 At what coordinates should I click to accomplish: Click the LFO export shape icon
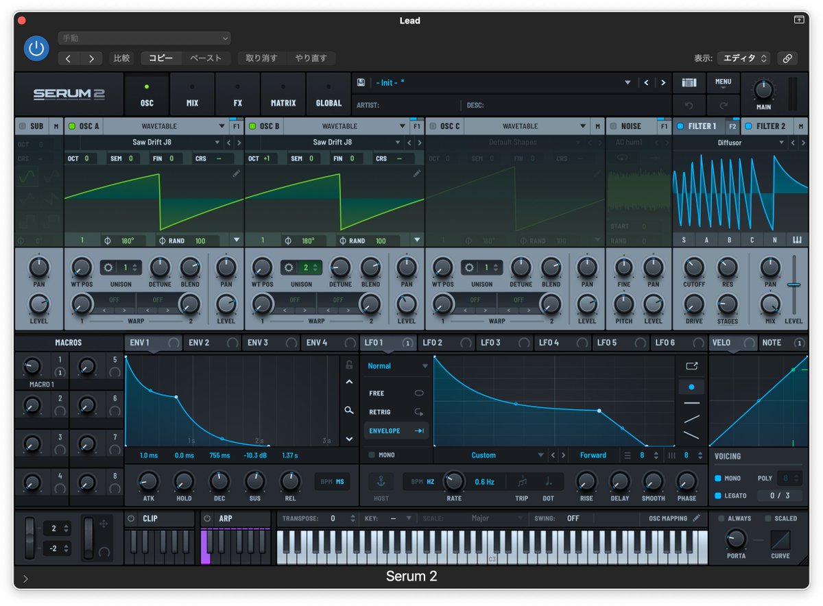pyautogui.click(x=691, y=367)
